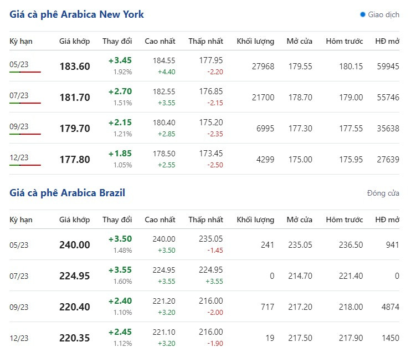
Task: Select the 07/23 contract in New York table
Action: tap(19, 96)
